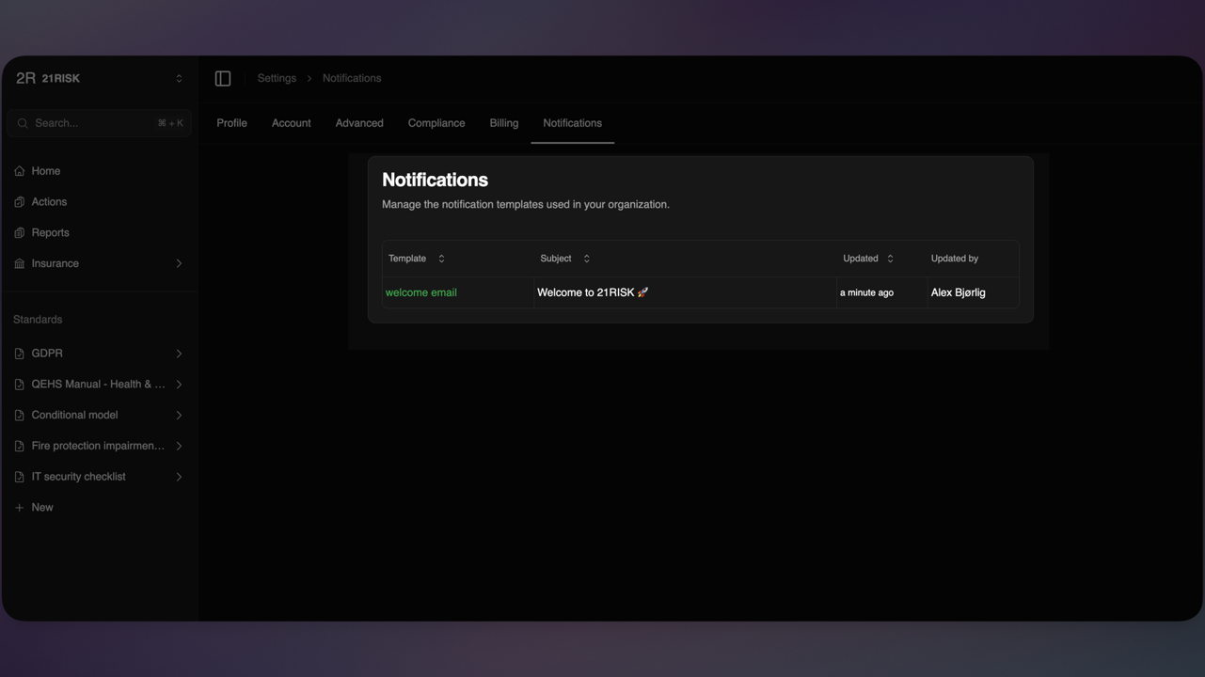The height and width of the screenshot is (677, 1205).
Task: Click inside the Search field
Action: [x=94, y=122]
